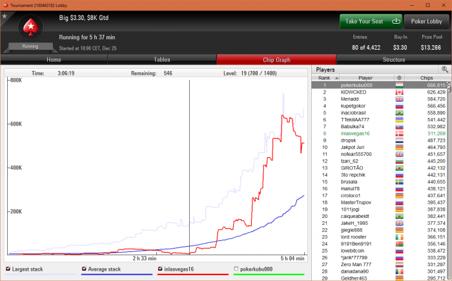This screenshot has height=281, width=452.
Task: Sort by Rank column arrow
Action: coord(336,78)
